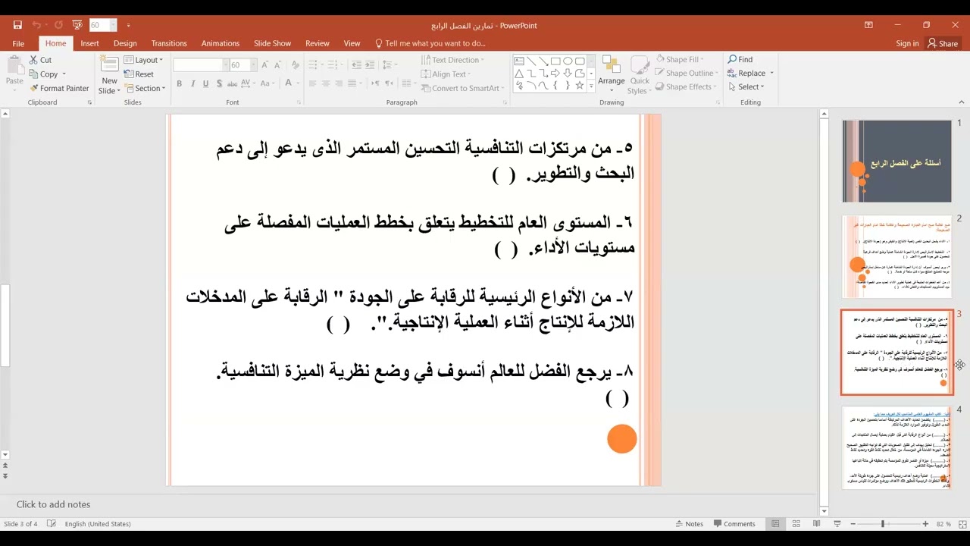Select the right arrow shape in gallery
The width and height of the screenshot is (970, 546).
(x=555, y=74)
